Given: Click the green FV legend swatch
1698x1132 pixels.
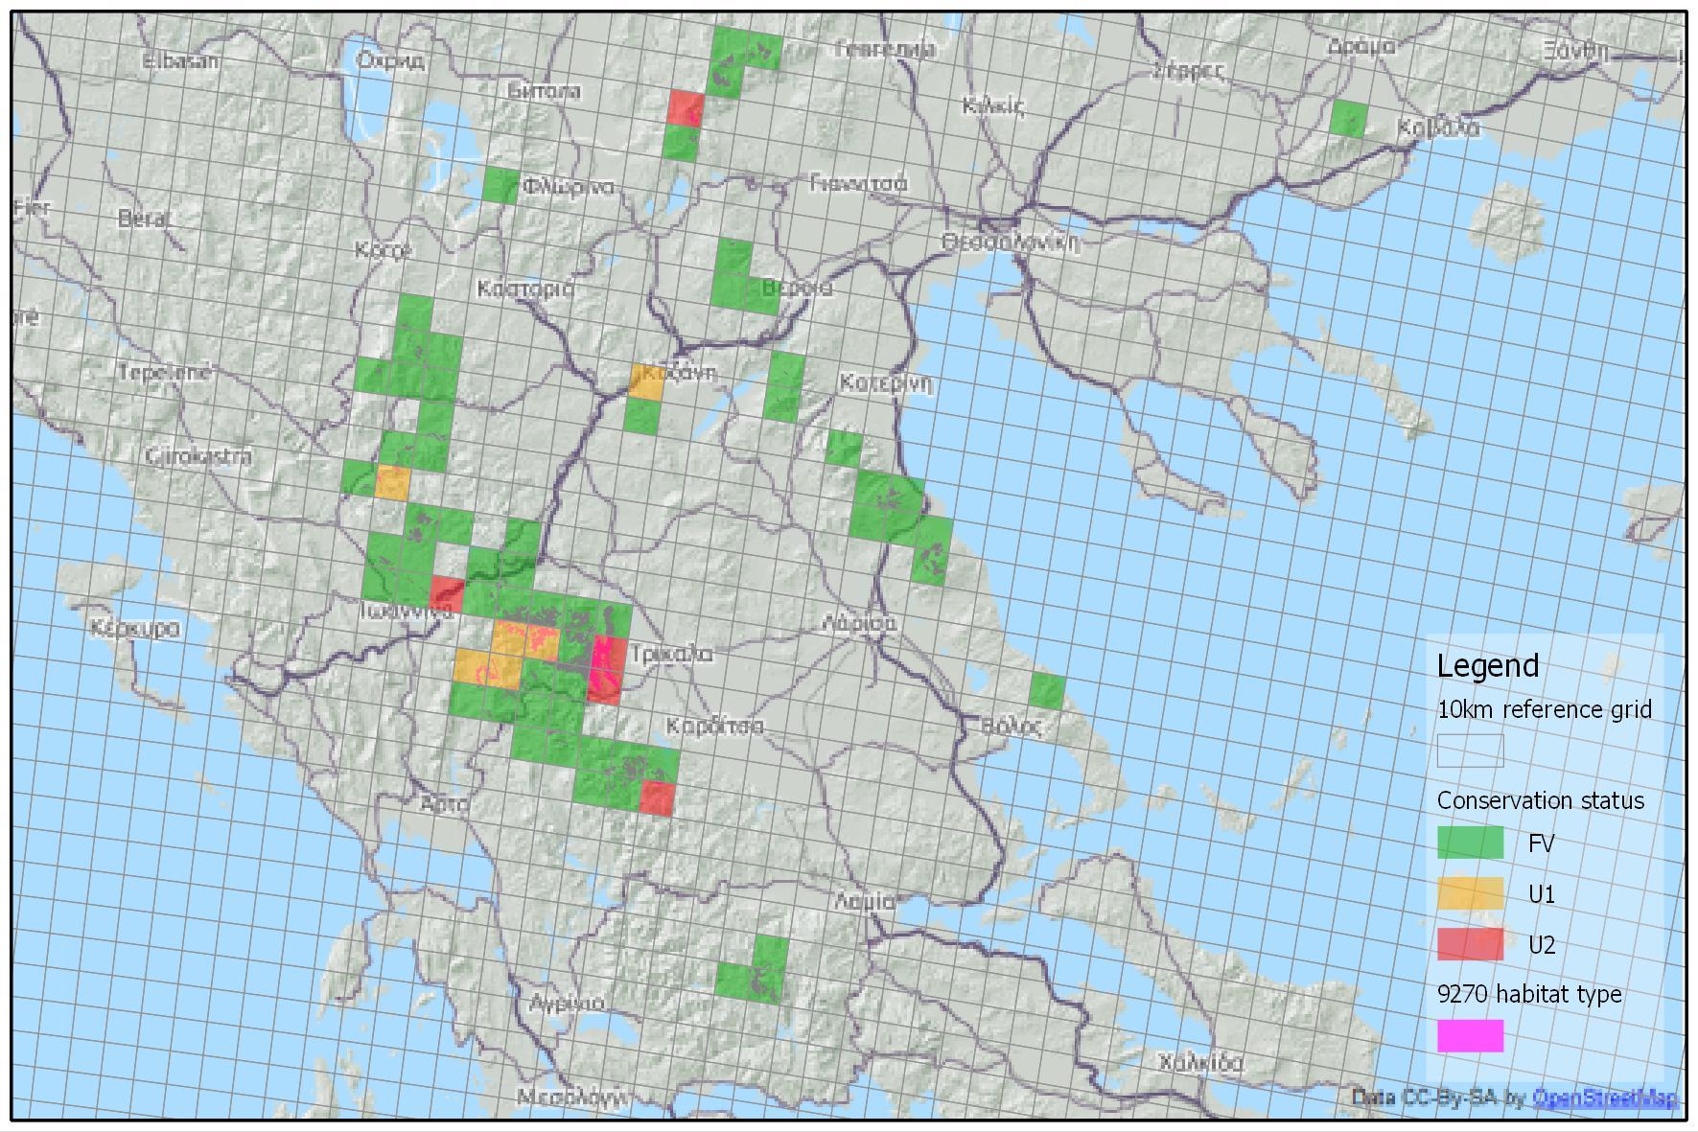Looking at the screenshot, I should [1470, 843].
